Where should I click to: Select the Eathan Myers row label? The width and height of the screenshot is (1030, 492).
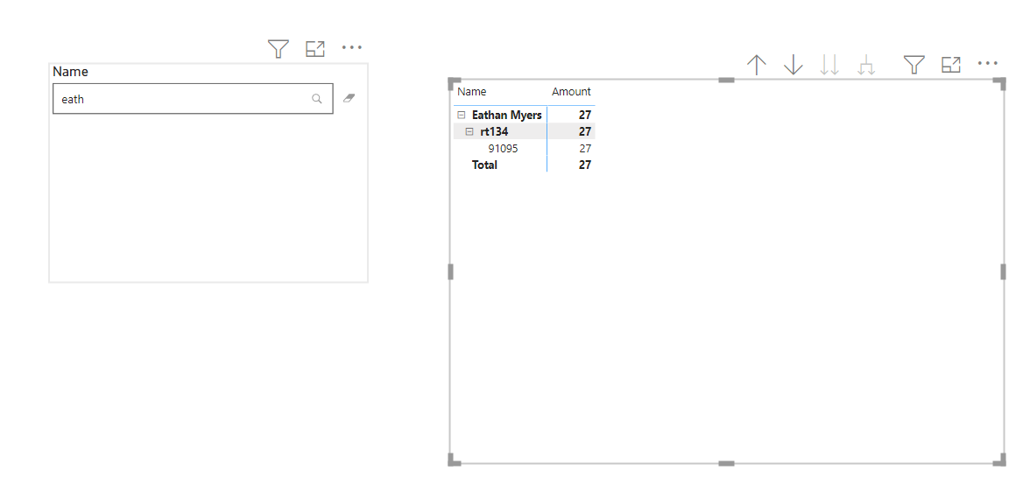click(507, 115)
